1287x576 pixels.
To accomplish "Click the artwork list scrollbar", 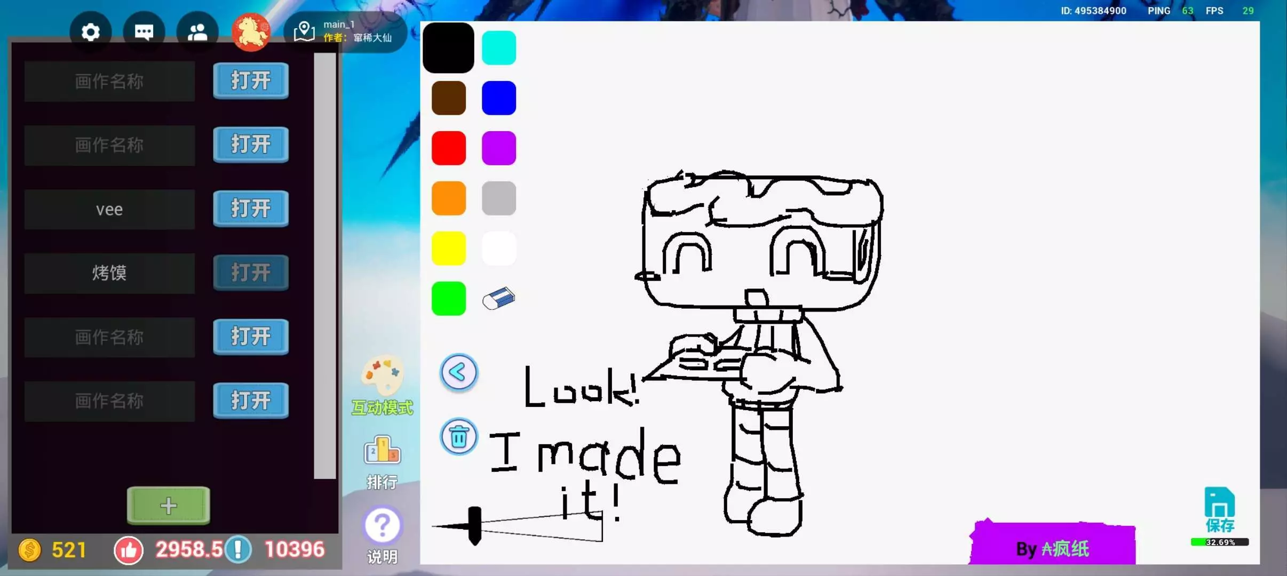I will pos(324,266).
